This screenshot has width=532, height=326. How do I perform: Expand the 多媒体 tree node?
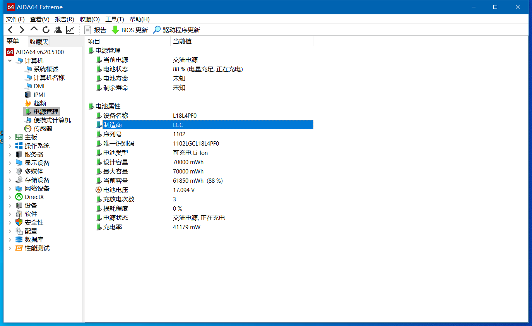[x=10, y=171]
